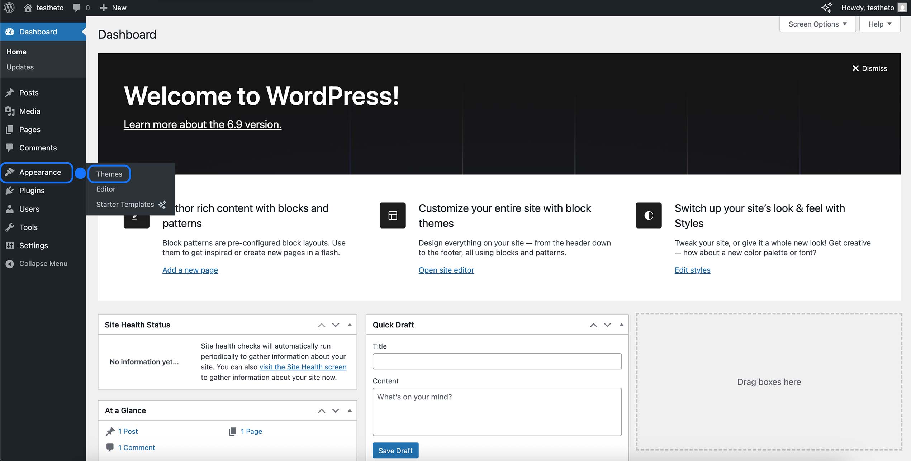Click the AI sparkles icon near Howdy, testheto
Image resolution: width=911 pixels, height=461 pixels.
point(827,7)
